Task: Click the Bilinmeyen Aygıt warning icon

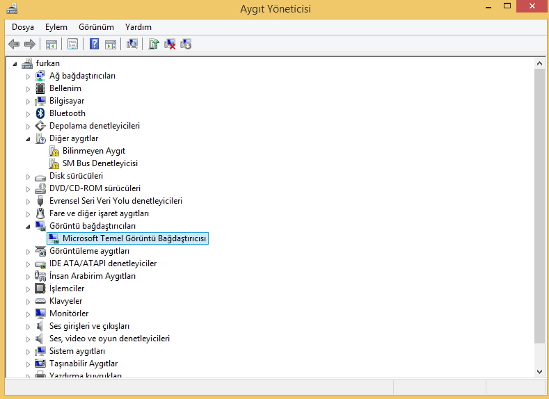Action: pos(54,151)
